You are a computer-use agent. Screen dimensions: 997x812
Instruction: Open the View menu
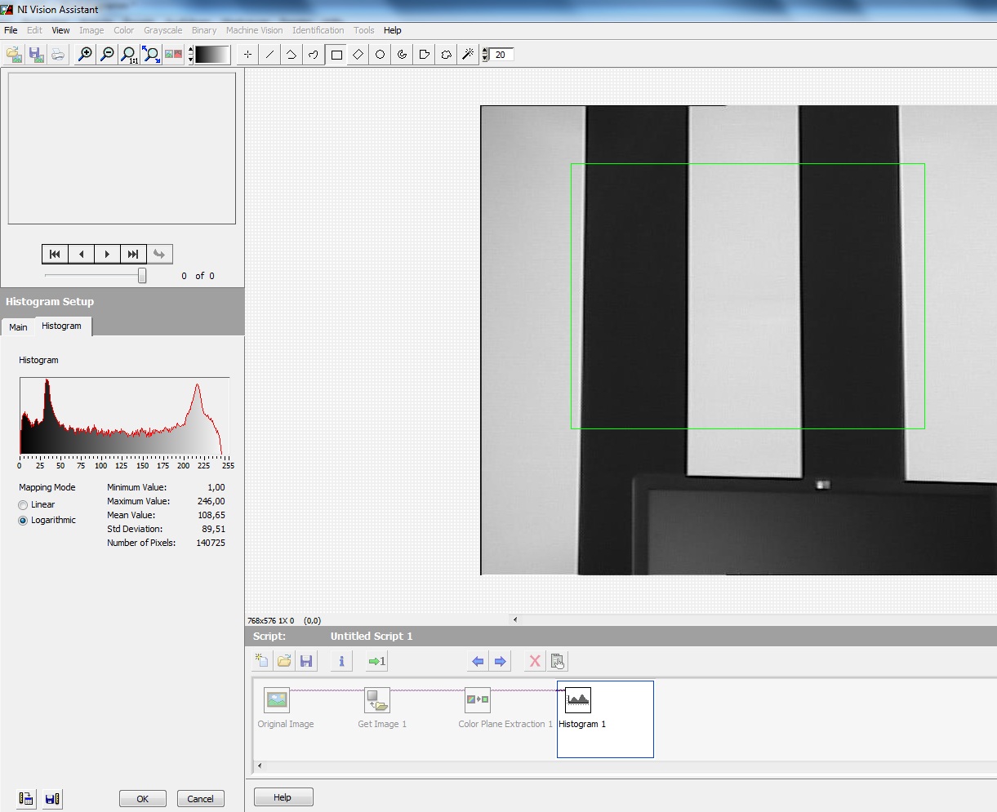[60, 30]
